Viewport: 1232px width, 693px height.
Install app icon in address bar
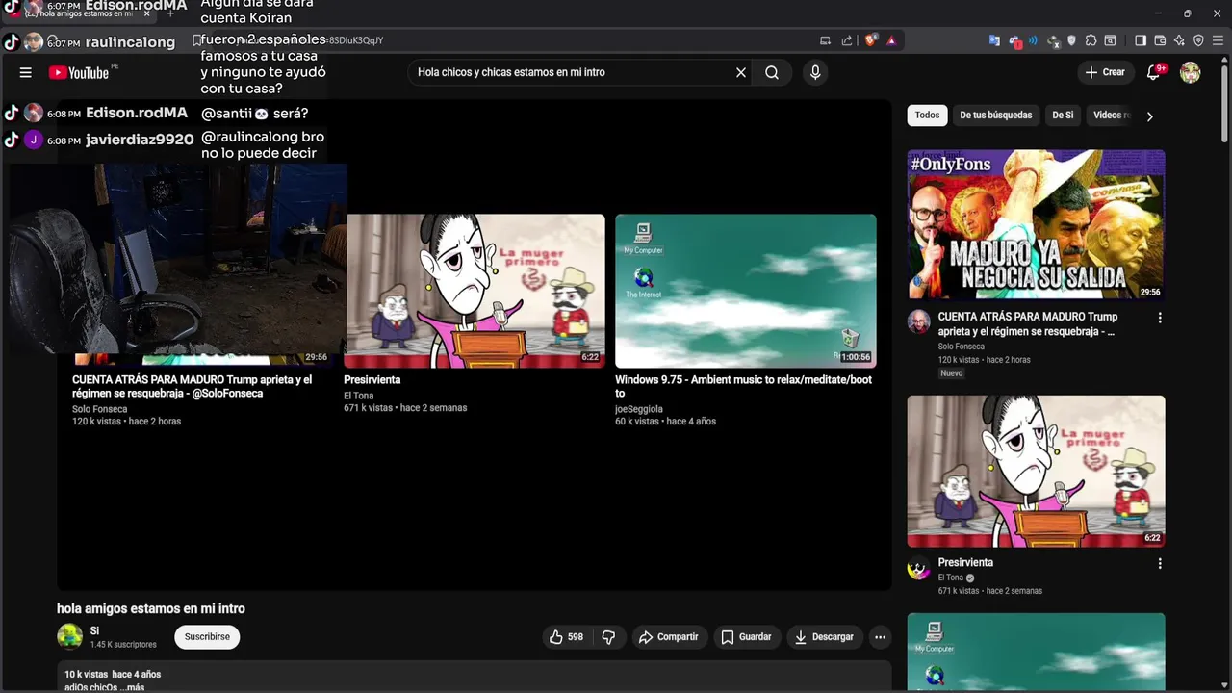(x=825, y=40)
